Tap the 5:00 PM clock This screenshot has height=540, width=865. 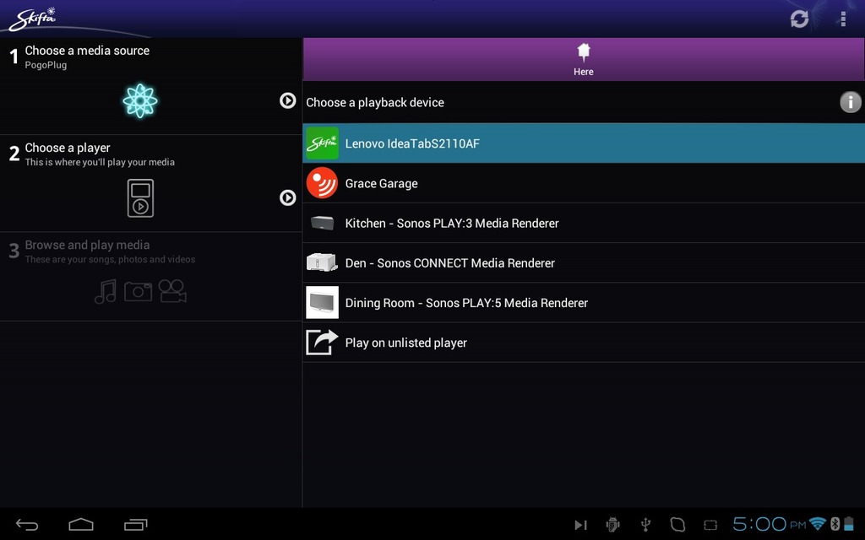coord(769,524)
